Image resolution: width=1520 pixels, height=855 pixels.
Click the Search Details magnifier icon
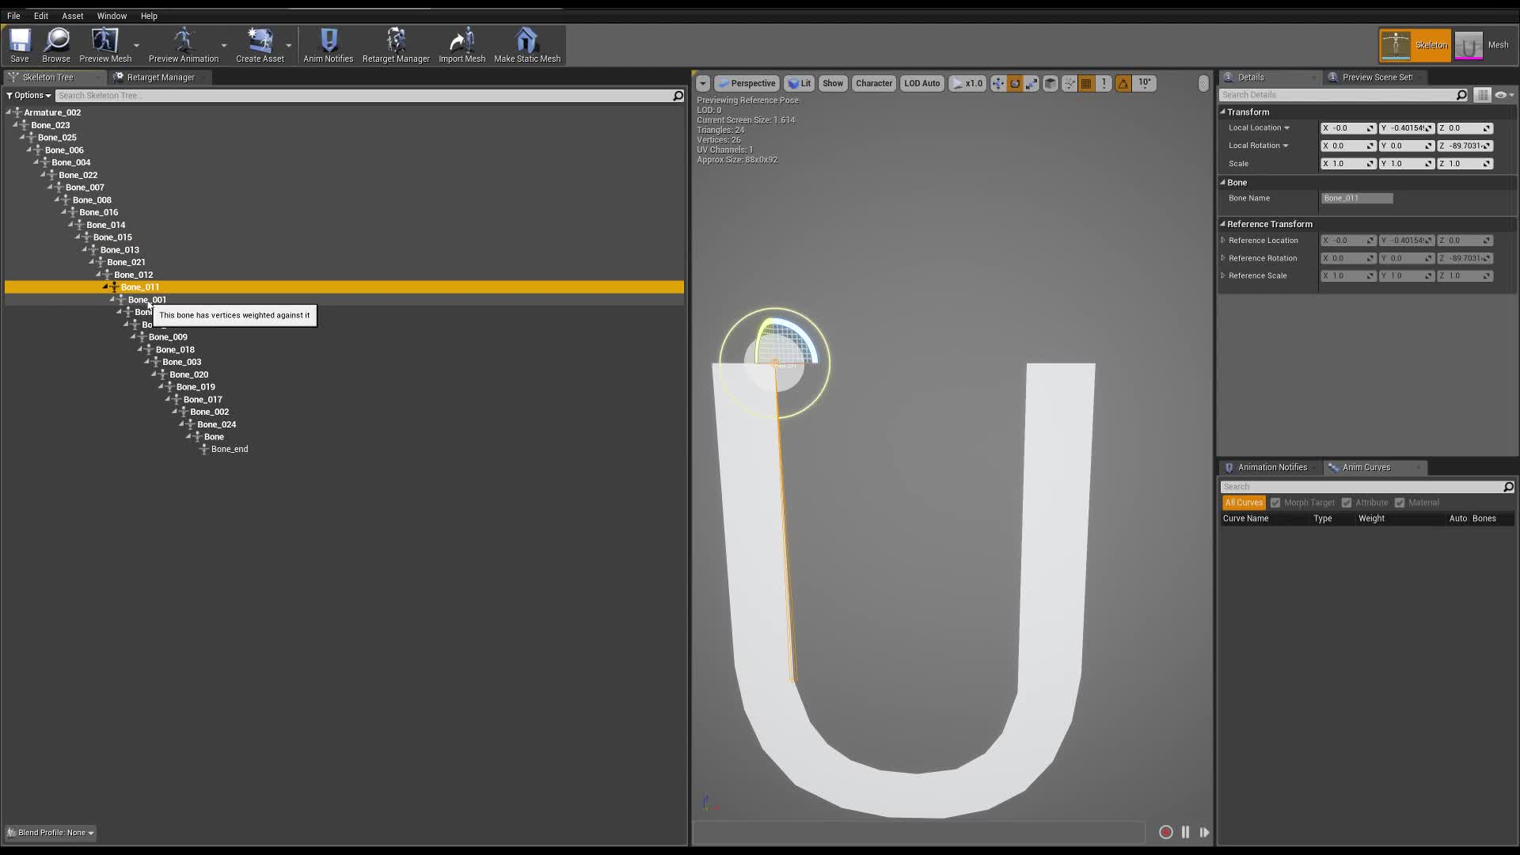click(1461, 95)
